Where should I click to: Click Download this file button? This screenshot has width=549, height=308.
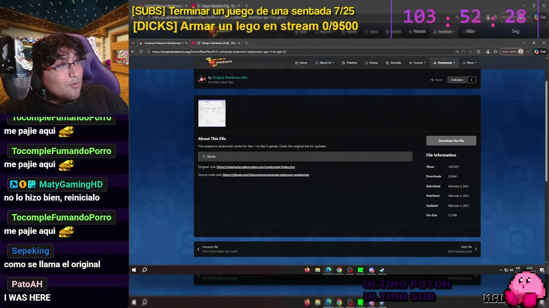[451, 141]
